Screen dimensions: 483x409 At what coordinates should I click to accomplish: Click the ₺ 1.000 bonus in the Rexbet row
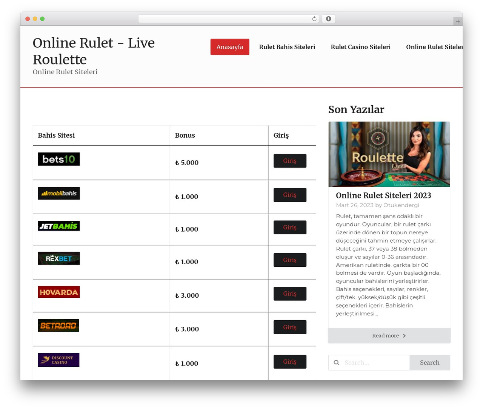pyautogui.click(x=186, y=262)
